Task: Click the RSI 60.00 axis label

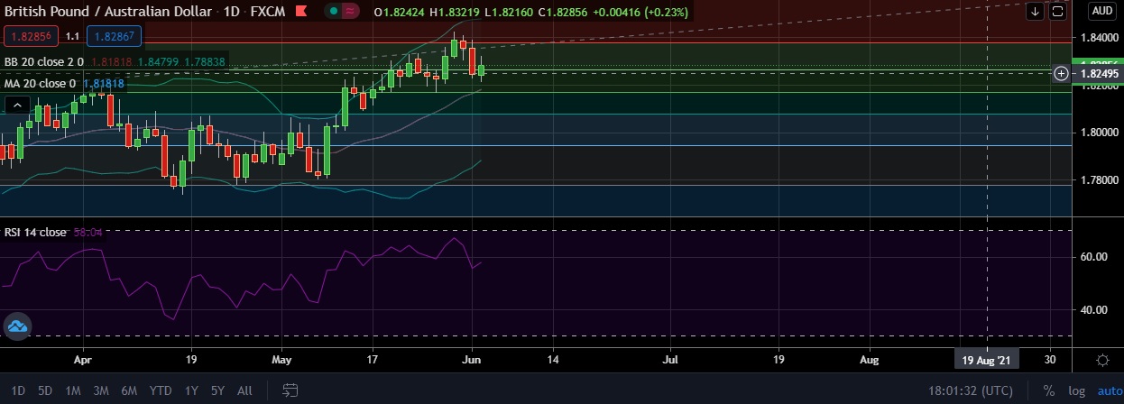Action: 1093,257
